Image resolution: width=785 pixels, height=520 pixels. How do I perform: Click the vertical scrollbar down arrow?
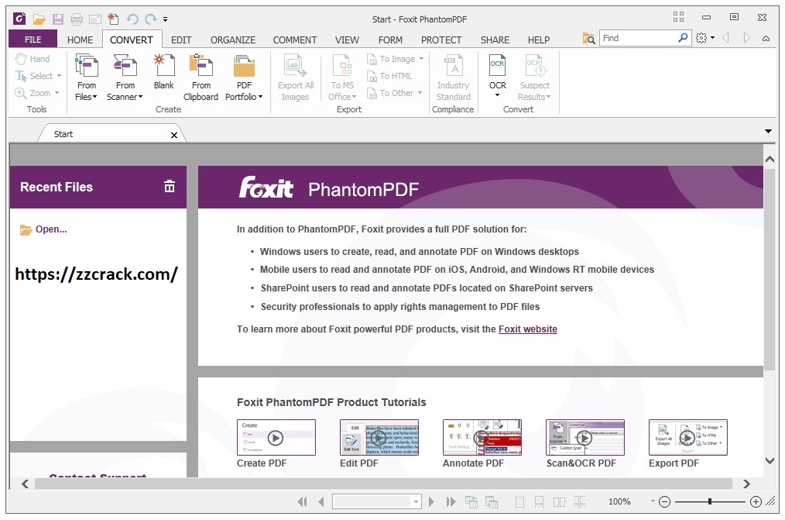[x=770, y=461]
